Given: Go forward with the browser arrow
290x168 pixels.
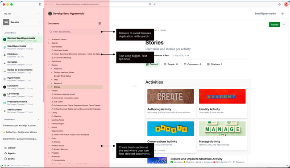Looking at the screenshot, I should point(51,4).
